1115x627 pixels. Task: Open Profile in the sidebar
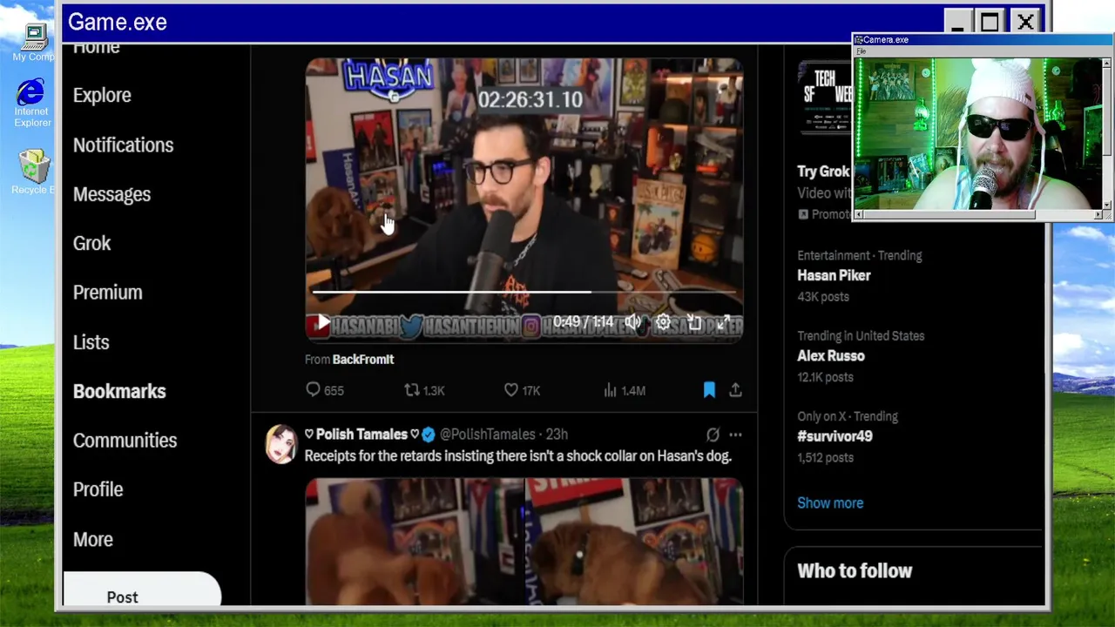click(98, 489)
